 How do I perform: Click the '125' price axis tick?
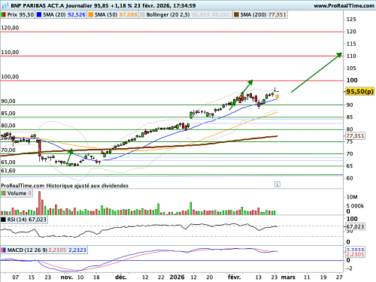[x=351, y=20]
